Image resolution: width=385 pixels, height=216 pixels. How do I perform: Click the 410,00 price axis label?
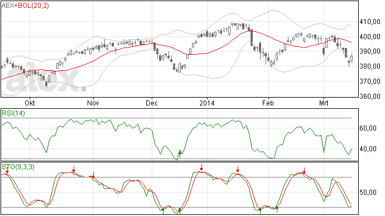[370, 22]
